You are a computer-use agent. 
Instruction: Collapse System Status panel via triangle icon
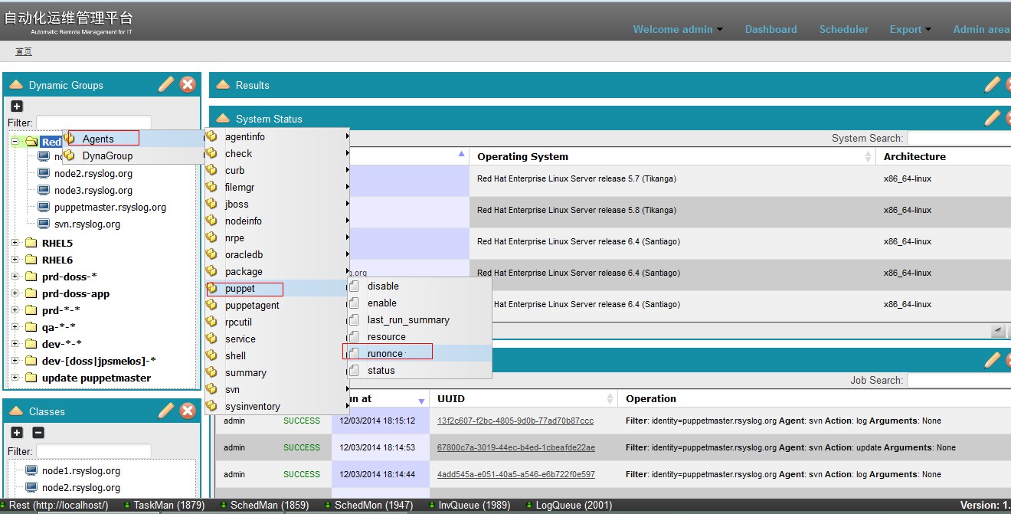(222, 118)
